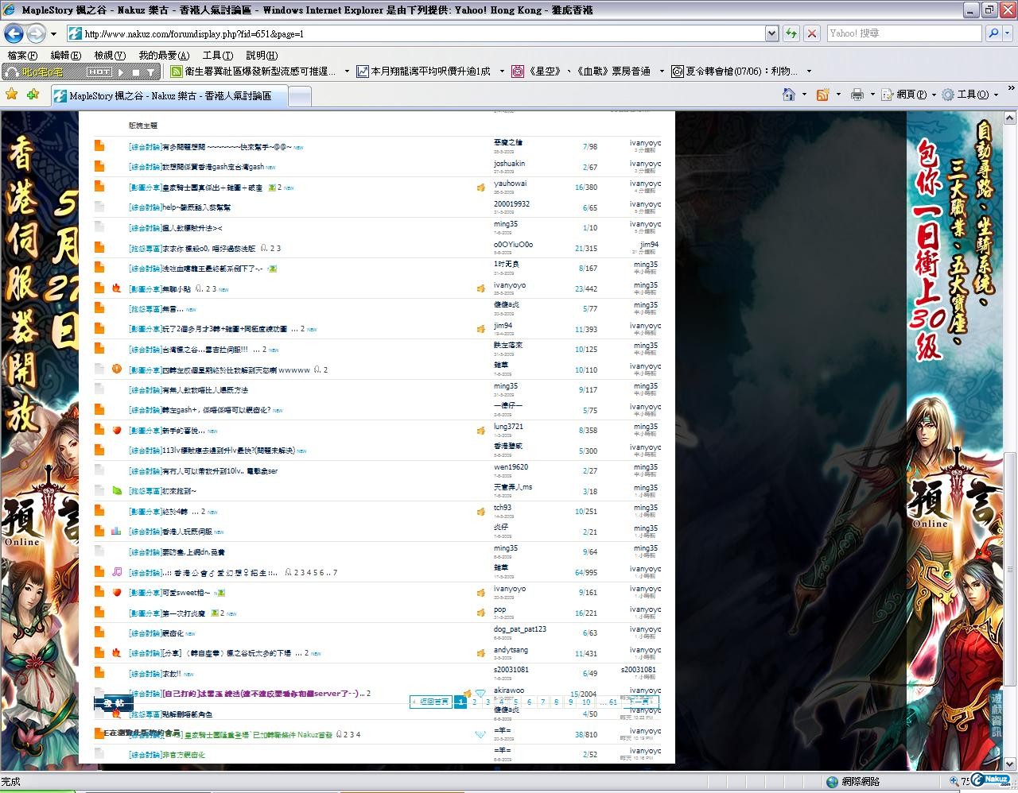Go forward with the Forward arrow button

click(36, 33)
